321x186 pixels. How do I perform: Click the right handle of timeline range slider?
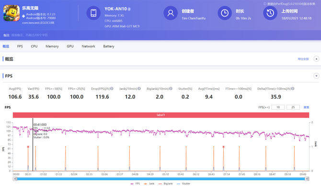pyautogui.click(x=307, y=179)
